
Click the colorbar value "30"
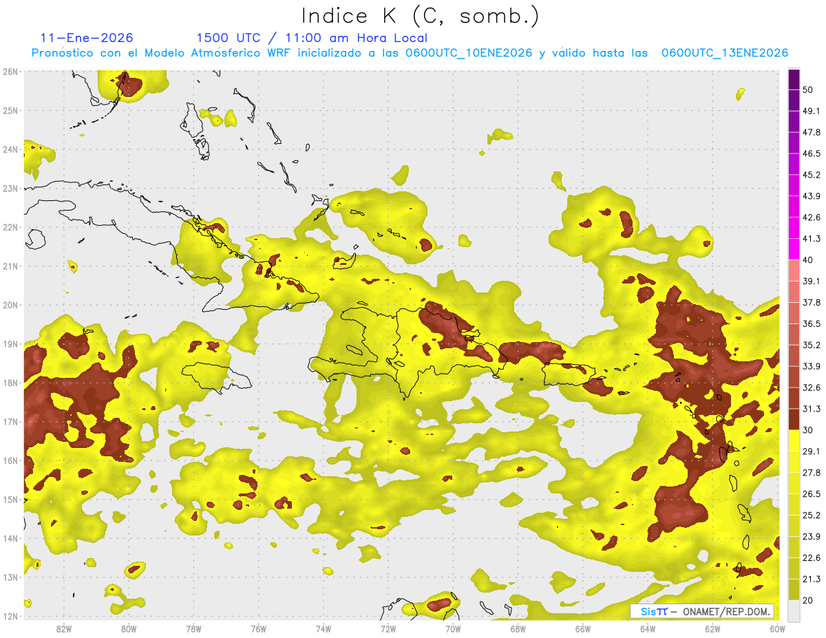[x=808, y=430]
